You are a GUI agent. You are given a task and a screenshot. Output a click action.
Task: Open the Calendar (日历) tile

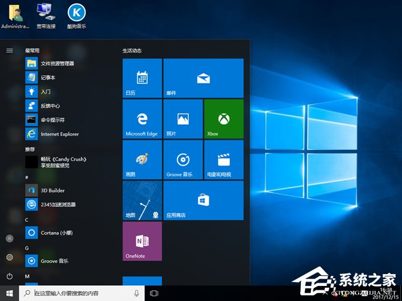pyautogui.click(x=143, y=78)
